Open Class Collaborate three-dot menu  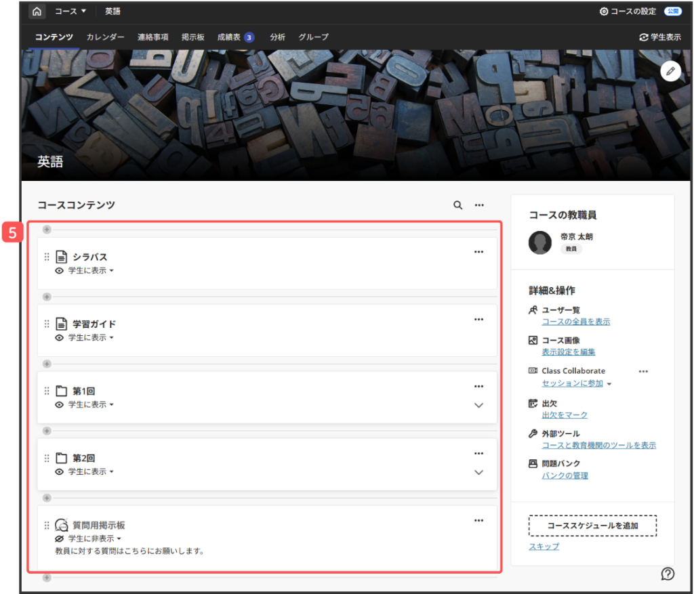(643, 371)
